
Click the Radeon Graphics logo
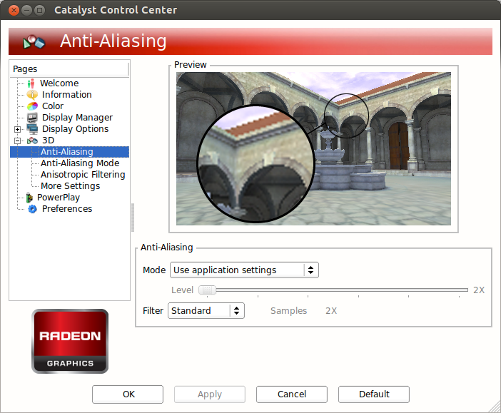[x=70, y=341]
